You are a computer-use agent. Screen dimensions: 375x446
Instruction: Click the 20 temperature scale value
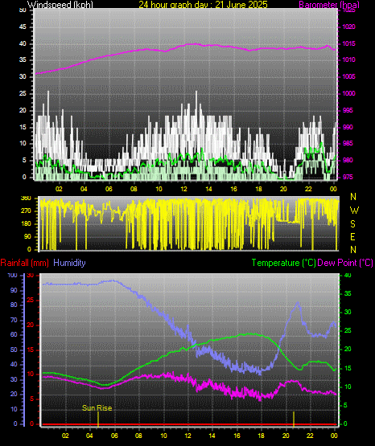(x=348, y=350)
